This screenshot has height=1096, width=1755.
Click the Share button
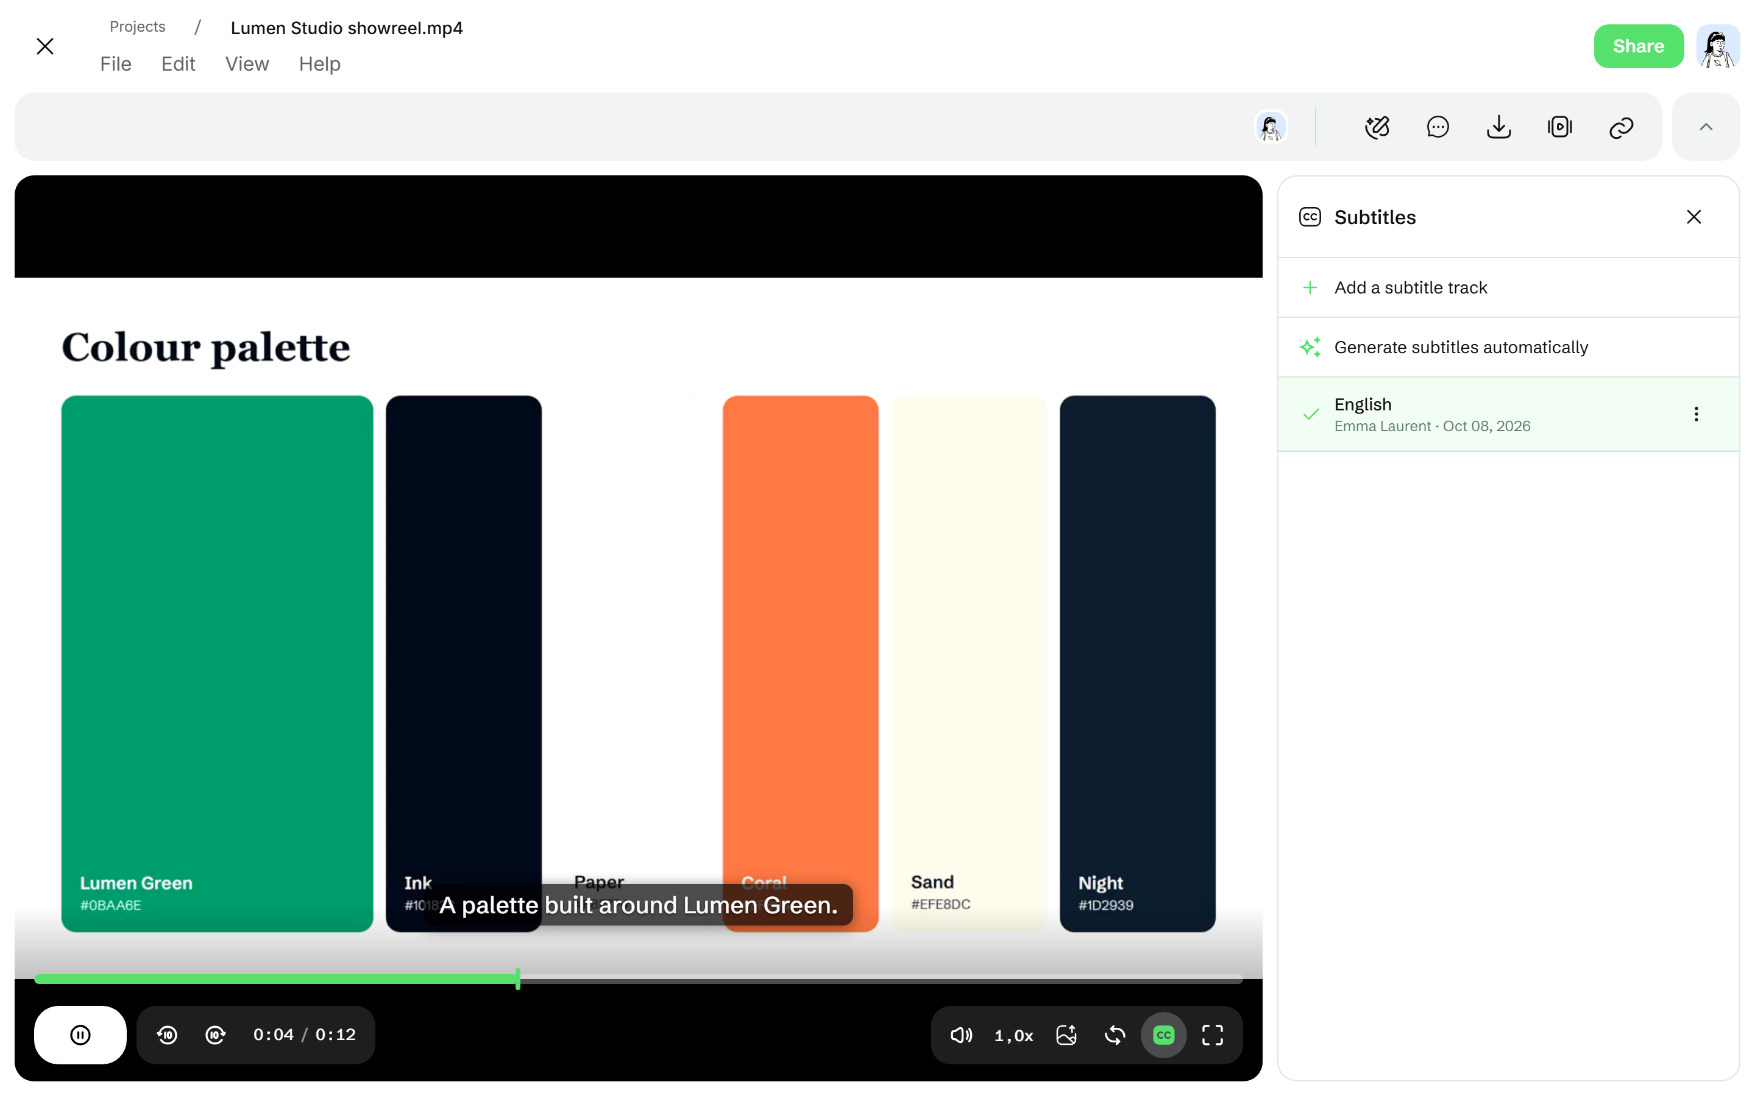[x=1638, y=46]
